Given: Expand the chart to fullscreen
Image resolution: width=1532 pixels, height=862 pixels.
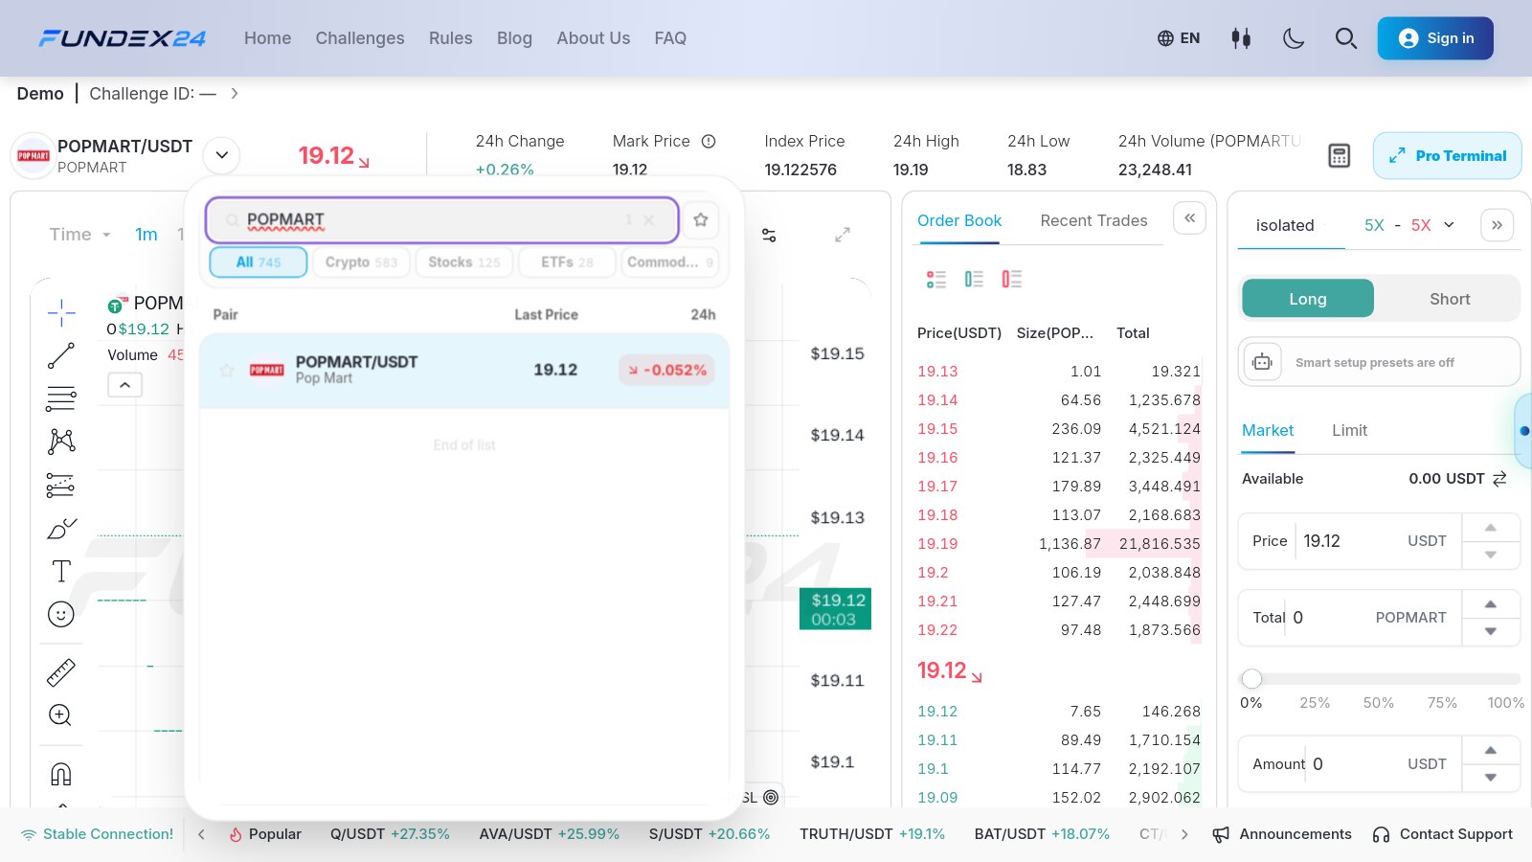Looking at the screenshot, I should 843,235.
